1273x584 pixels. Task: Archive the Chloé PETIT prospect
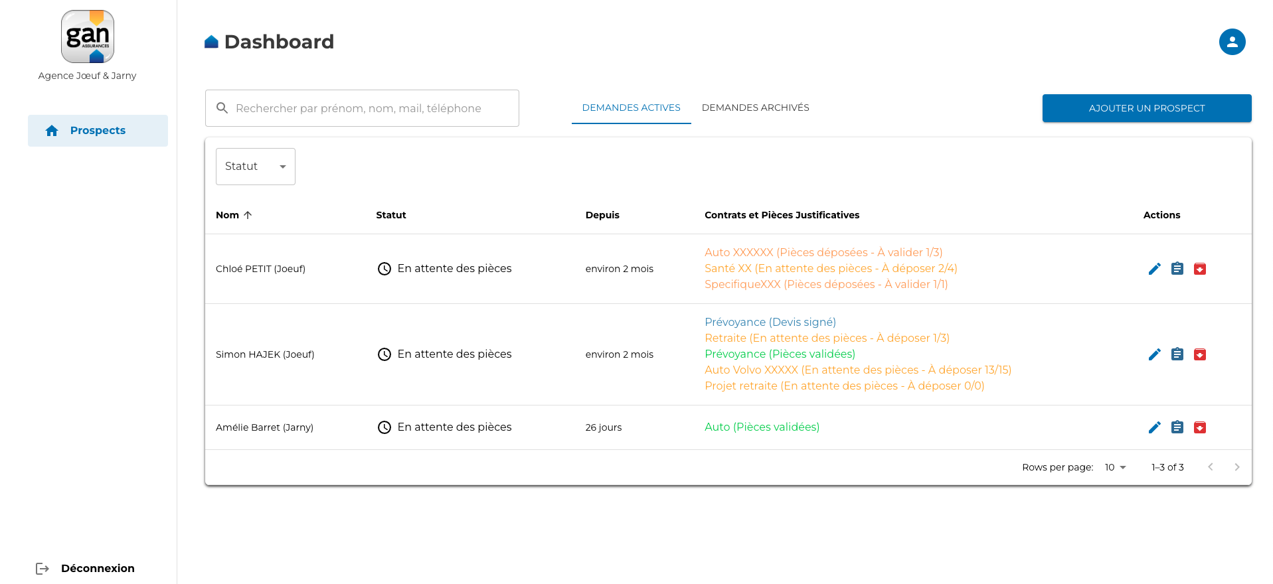[1199, 269]
